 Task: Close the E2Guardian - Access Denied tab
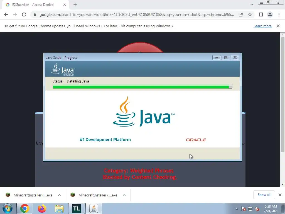point(65,5)
